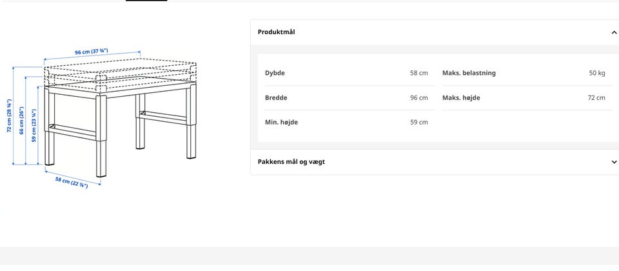
Task: Click the Dybde row label
Action: tap(275, 73)
